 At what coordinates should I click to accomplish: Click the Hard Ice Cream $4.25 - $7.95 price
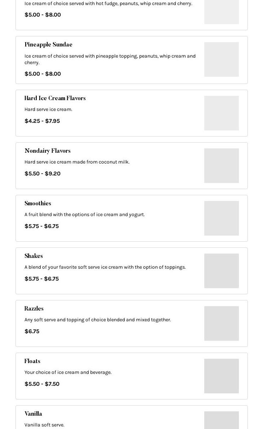pyautogui.click(x=42, y=121)
